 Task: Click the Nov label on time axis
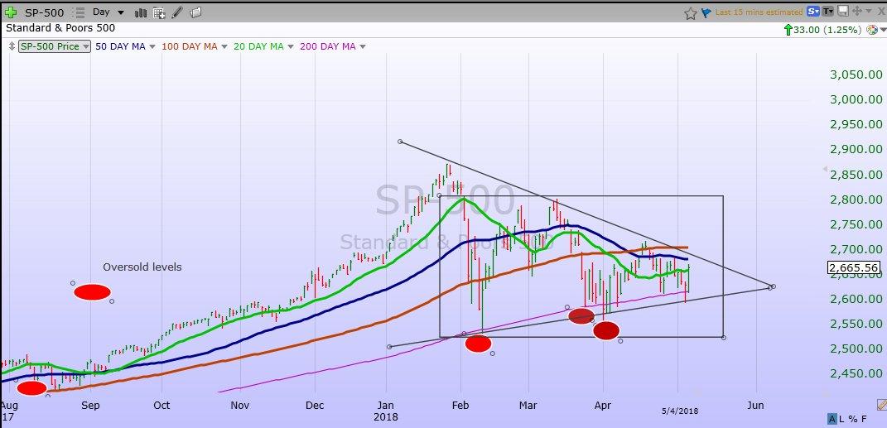[x=240, y=406]
